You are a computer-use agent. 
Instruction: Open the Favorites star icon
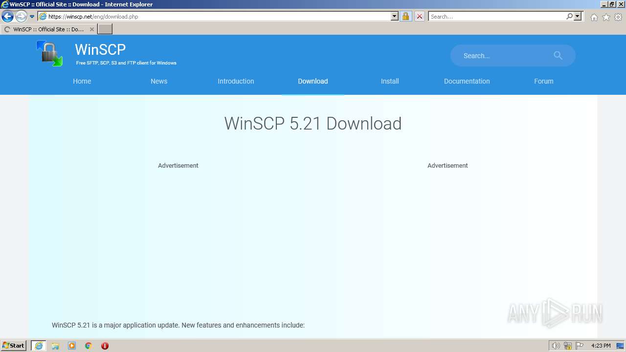(x=606, y=17)
